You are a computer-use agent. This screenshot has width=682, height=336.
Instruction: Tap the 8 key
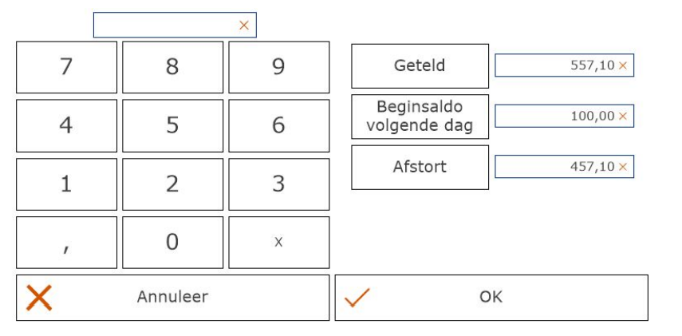172,67
